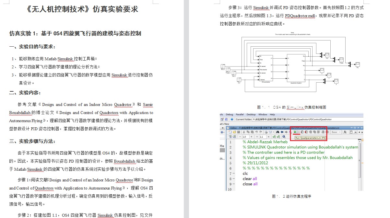Click the Phi d step input block in the diagram
The image size is (390, 218).
tap(223, 66)
